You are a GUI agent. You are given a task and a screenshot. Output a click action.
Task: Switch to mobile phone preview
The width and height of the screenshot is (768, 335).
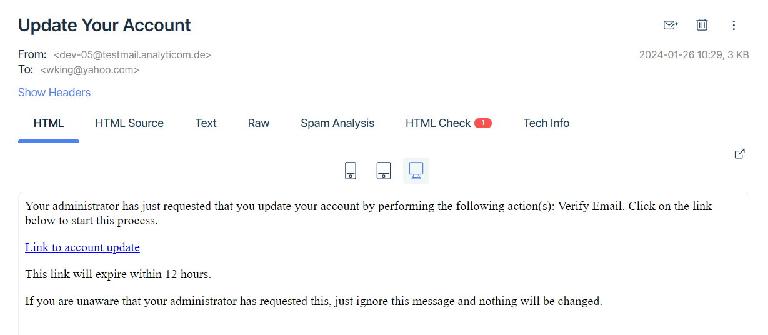(x=351, y=171)
